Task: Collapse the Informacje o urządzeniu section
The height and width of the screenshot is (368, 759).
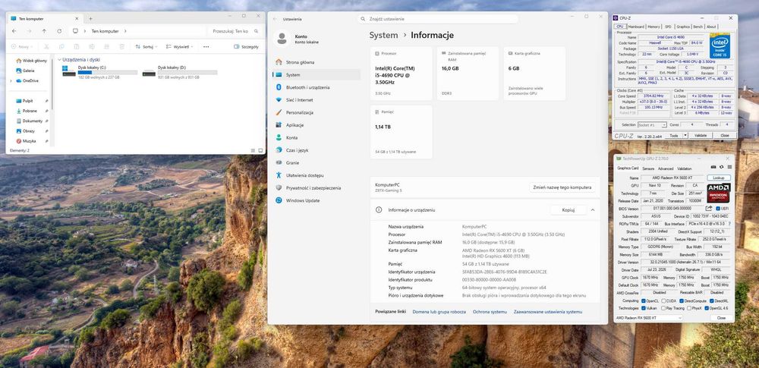Action: (x=593, y=210)
